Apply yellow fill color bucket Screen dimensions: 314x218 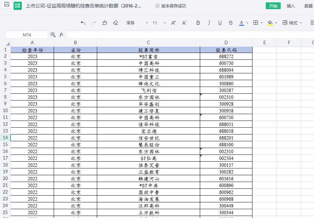click(270, 23)
